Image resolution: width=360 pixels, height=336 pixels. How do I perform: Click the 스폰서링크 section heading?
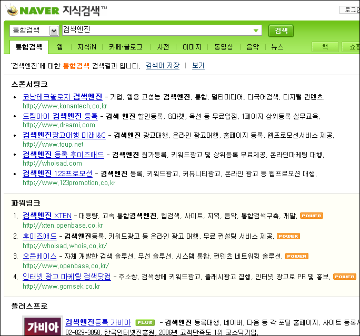(x=29, y=84)
